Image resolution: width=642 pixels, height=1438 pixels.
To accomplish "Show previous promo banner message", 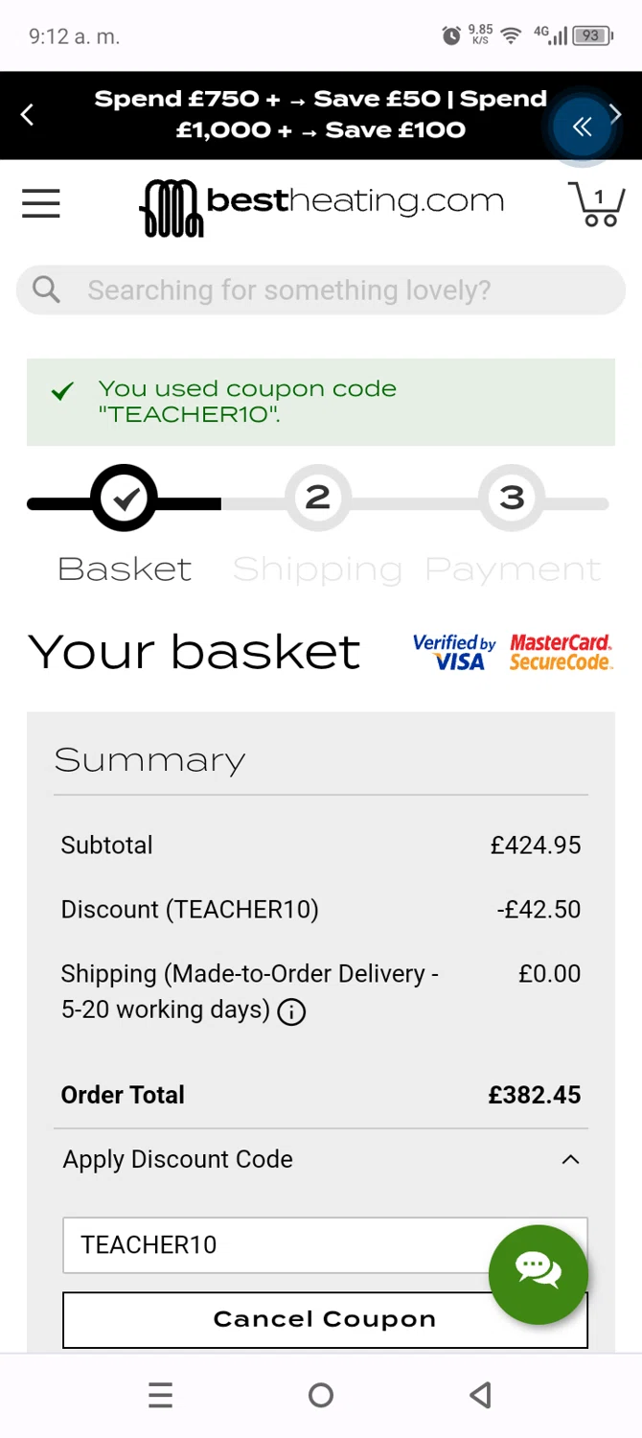I will (27, 115).
